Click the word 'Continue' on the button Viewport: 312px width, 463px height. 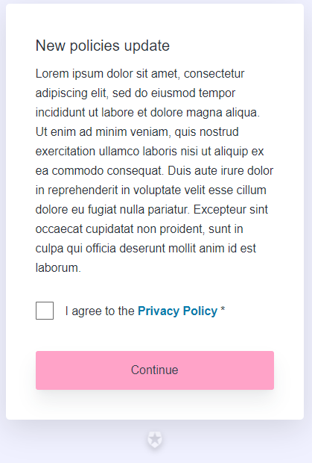[x=155, y=370]
